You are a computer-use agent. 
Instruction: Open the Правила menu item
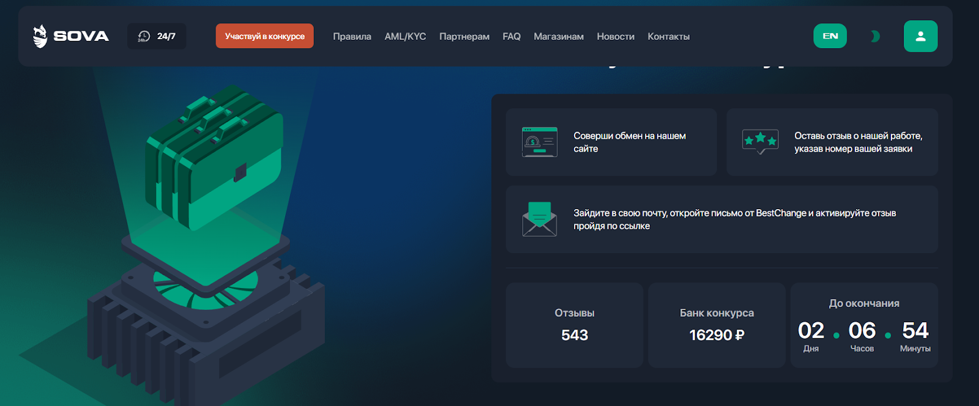[352, 37]
